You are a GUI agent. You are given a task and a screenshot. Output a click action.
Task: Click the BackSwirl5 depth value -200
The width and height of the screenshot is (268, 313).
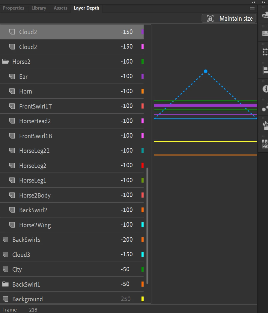pyautogui.click(x=127, y=239)
